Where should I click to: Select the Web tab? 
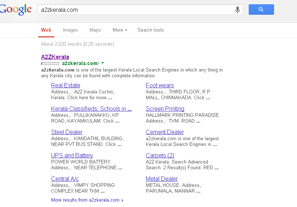pyautogui.click(x=46, y=30)
